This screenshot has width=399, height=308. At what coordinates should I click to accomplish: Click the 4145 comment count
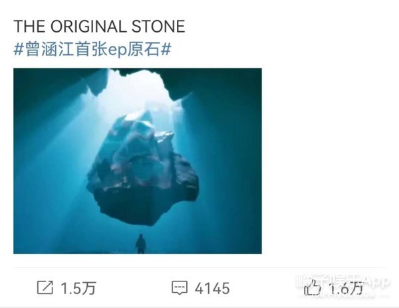212,289
